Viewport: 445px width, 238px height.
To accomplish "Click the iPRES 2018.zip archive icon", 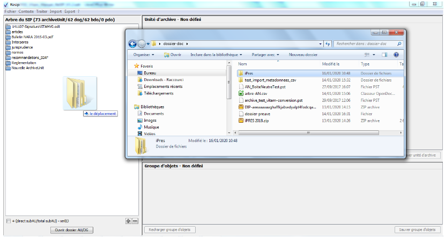I will click(x=241, y=121).
